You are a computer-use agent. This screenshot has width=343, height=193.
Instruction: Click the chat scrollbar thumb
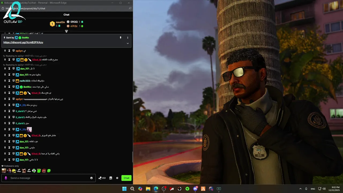coord(132,157)
